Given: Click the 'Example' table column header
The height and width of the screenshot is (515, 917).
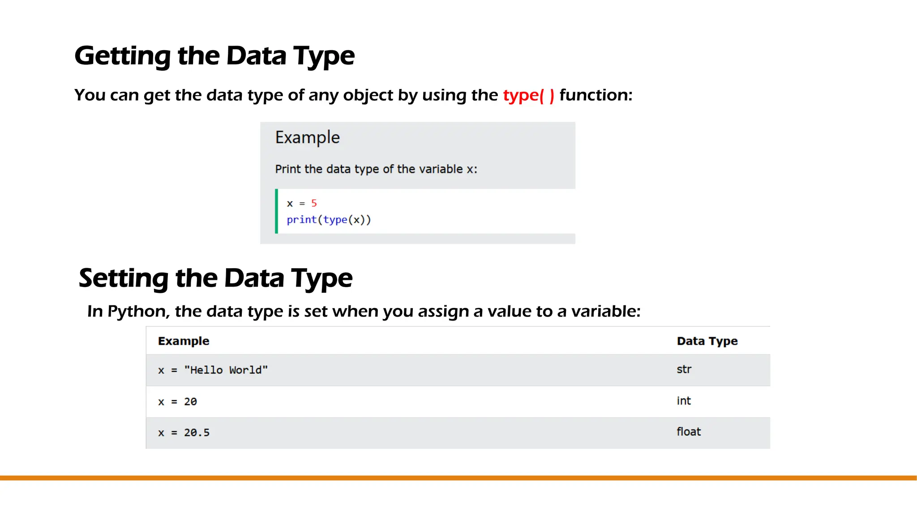Looking at the screenshot, I should [184, 341].
